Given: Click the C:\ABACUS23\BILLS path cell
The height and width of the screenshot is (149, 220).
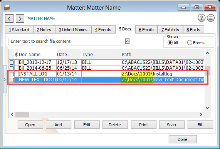Looking at the screenshot, I should pos(163,68).
